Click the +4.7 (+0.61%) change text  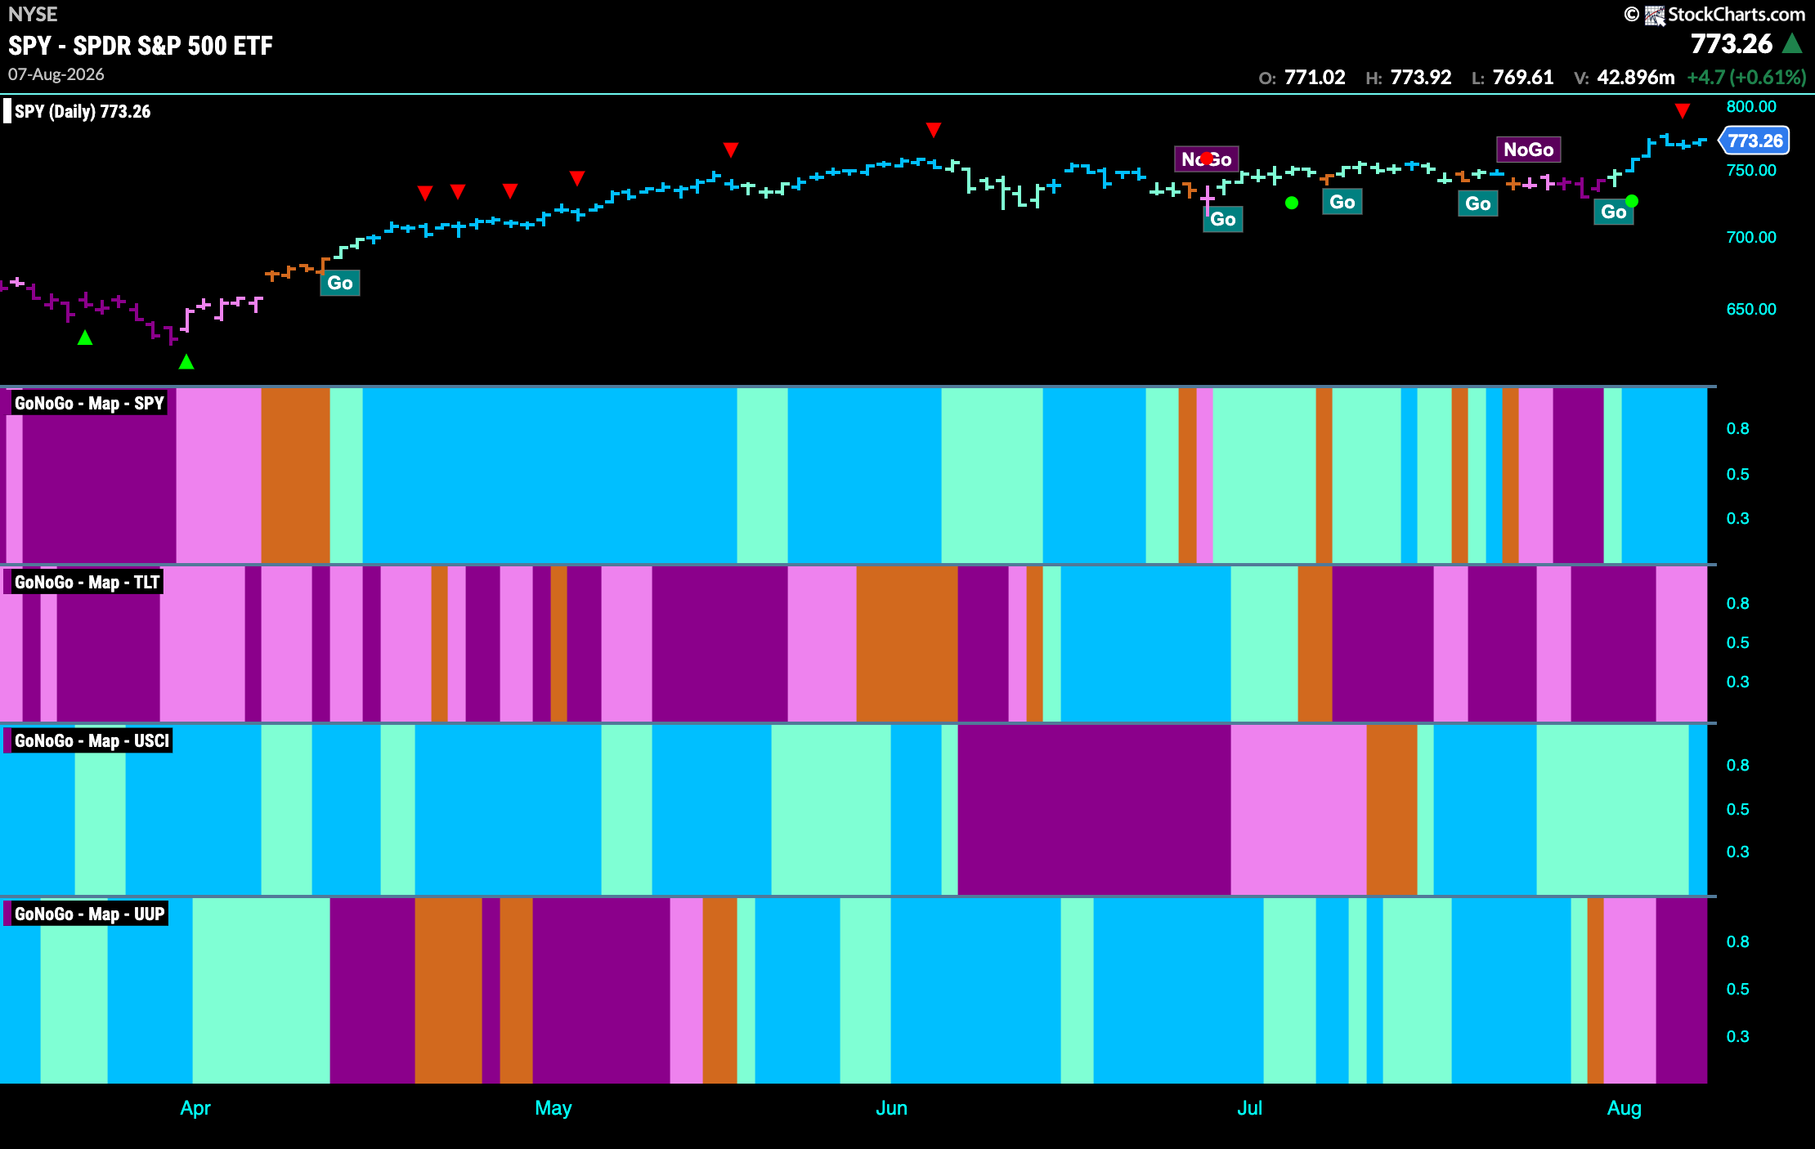1746,77
